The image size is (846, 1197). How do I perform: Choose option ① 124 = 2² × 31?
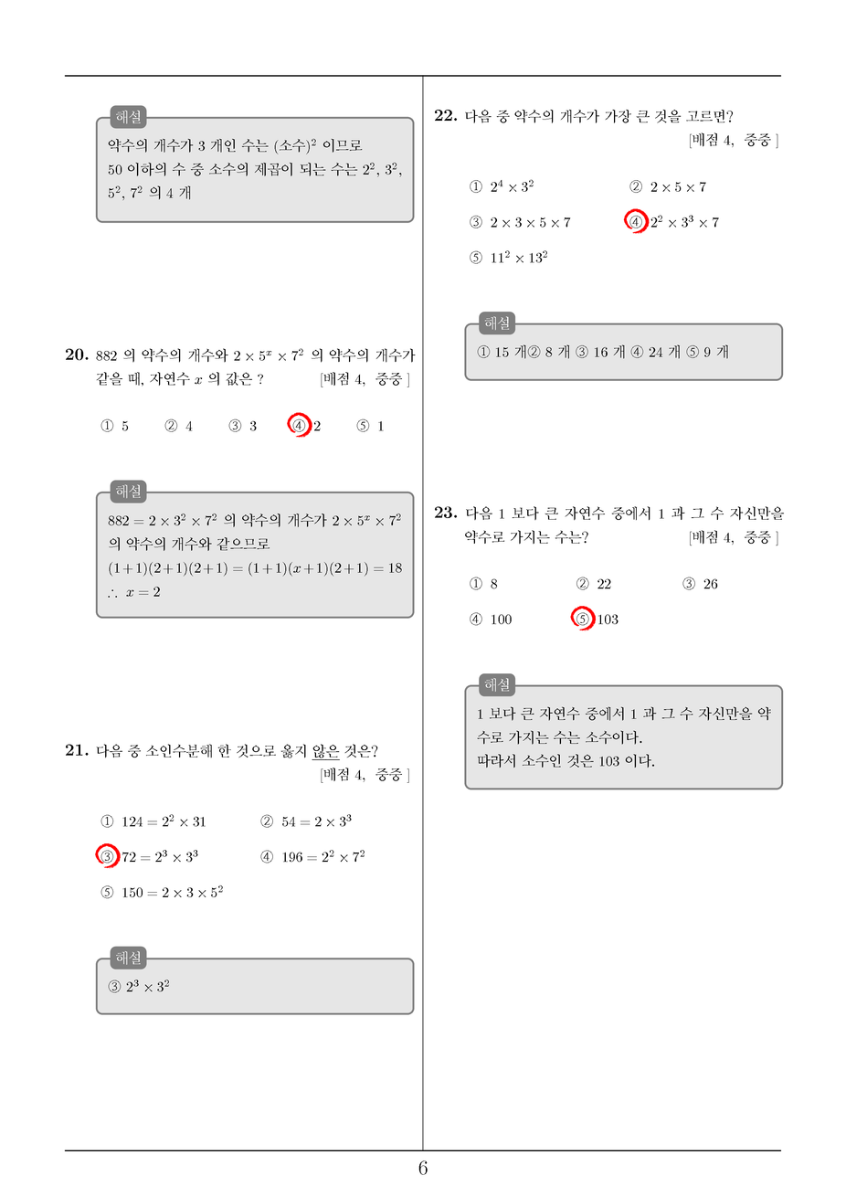(153, 821)
